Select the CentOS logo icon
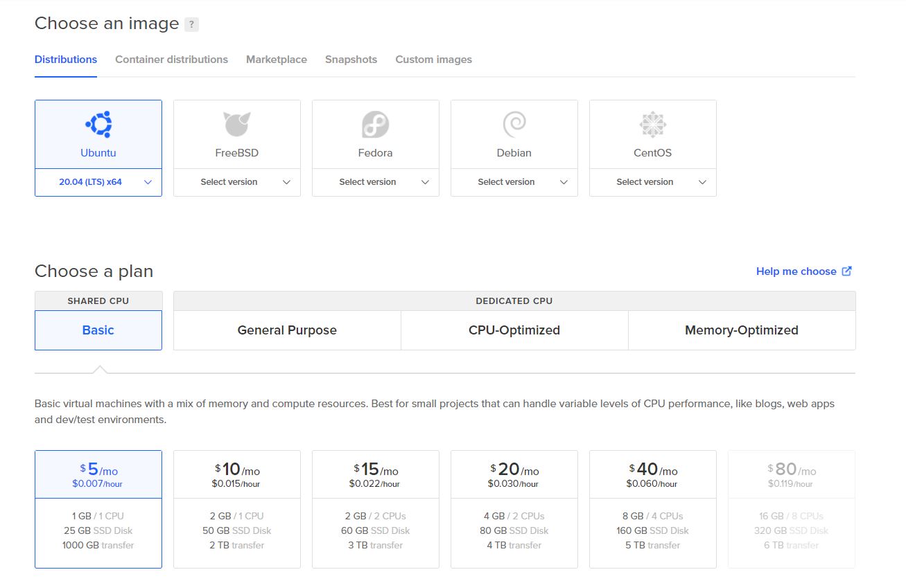 point(652,125)
